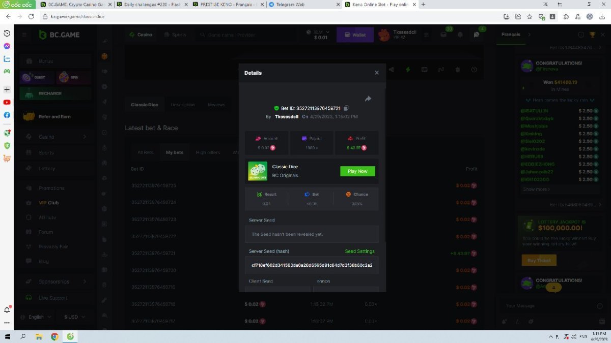
Task: Open the Wallet button in header
Action: point(355,35)
